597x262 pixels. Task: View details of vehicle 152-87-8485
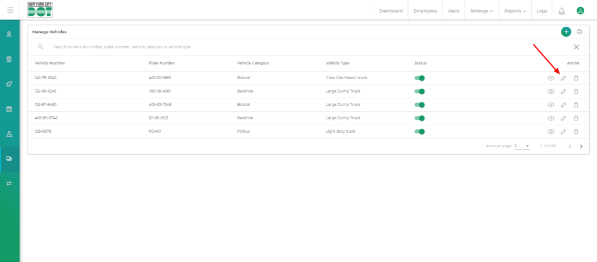tap(550, 105)
